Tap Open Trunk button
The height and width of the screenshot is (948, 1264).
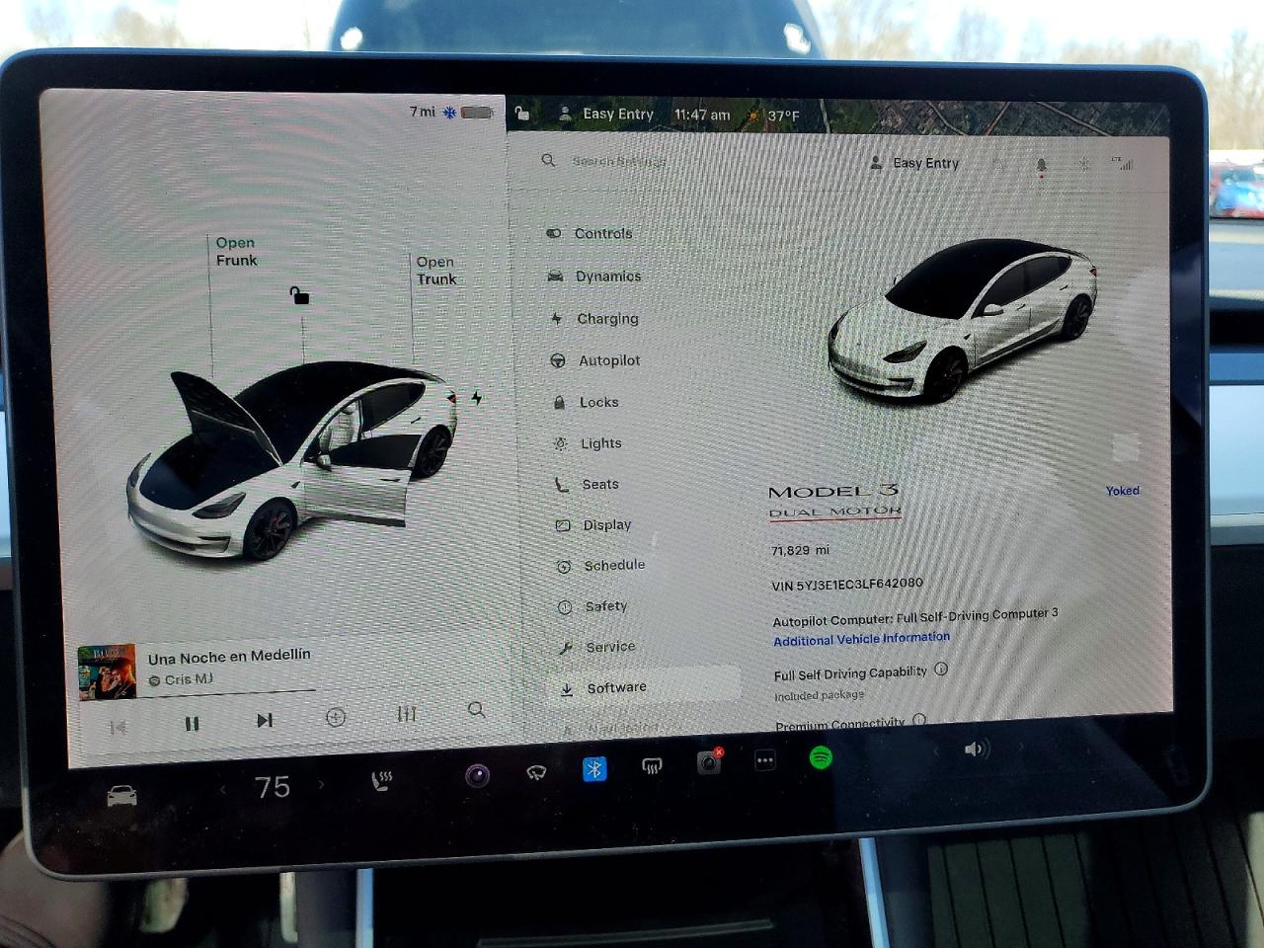pos(436,271)
